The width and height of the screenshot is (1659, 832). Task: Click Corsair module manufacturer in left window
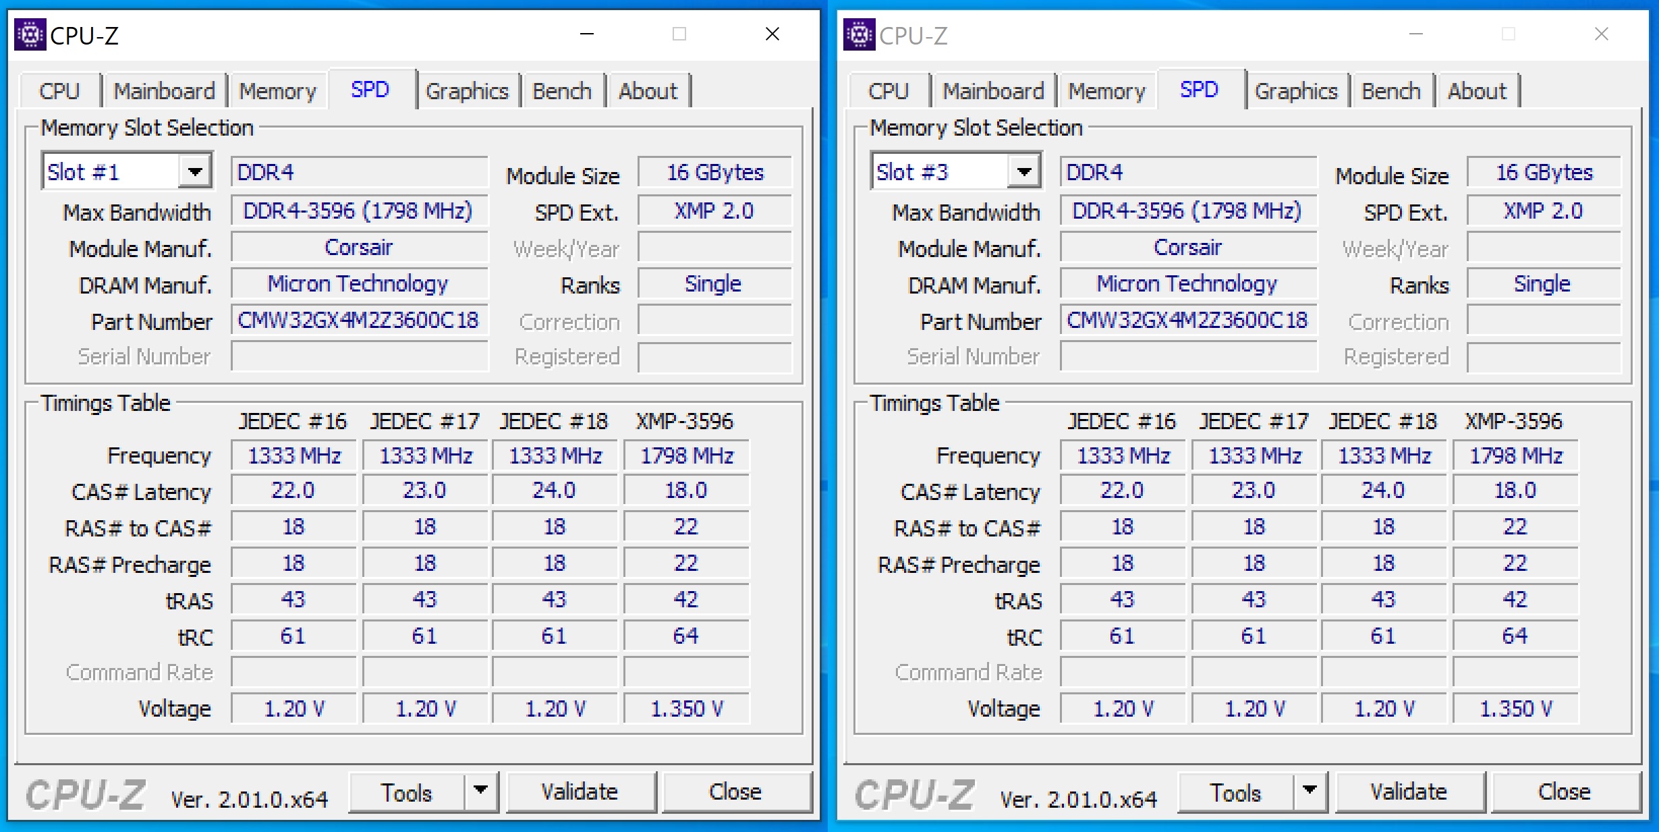click(359, 247)
